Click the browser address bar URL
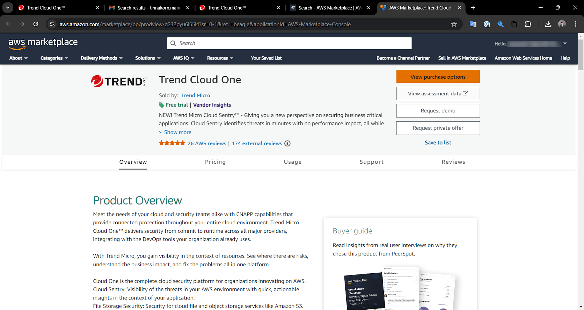Image resolution: width=584 pixels, height=310 pixels. tap(205, 24)
